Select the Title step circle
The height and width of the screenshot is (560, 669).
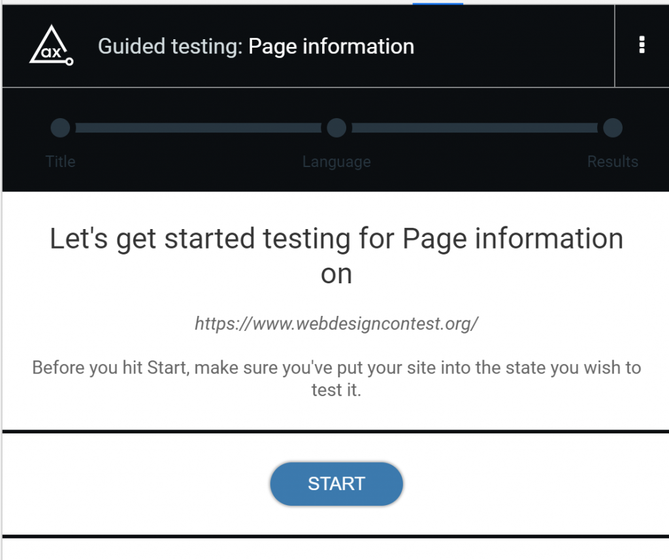click(x=60, y=128)
